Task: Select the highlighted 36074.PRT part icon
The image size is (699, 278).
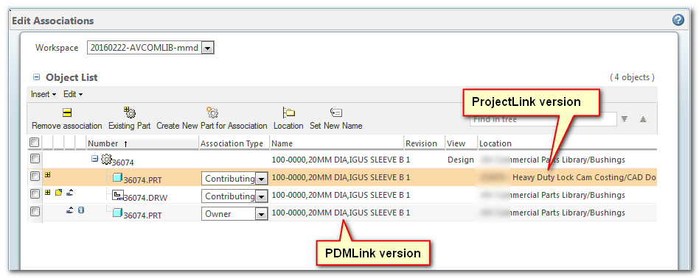Action: [118, 177]
